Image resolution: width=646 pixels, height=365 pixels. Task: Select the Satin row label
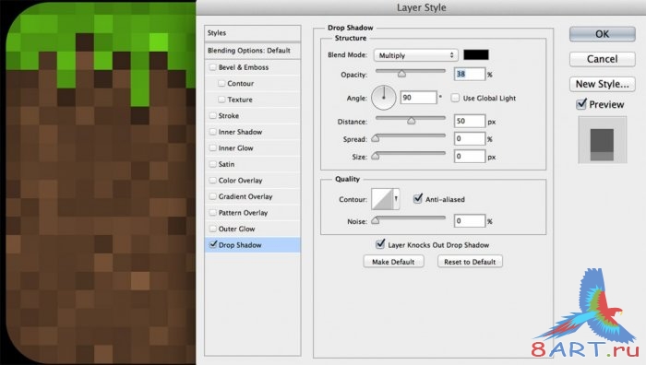[x=226, y=164]
